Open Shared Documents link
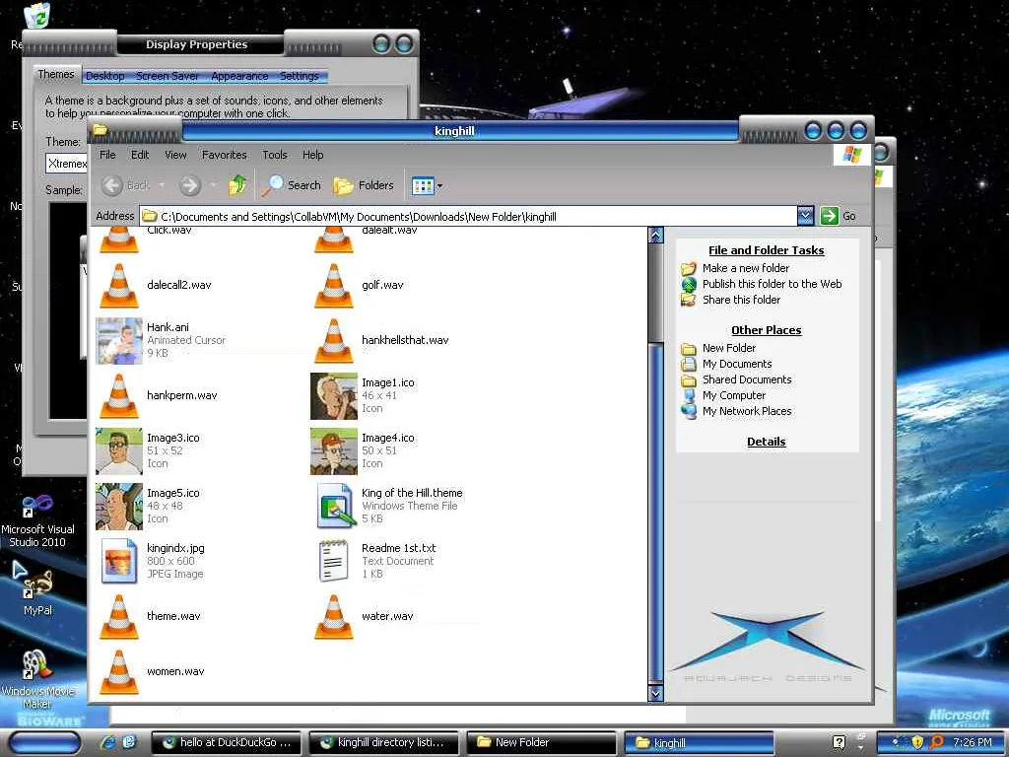1009x757 pixels. point(747,379)
